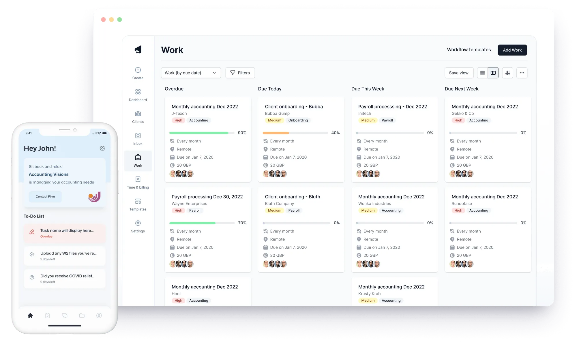
Task: Click the Add Work button
Action: click(x=512, y=50)
